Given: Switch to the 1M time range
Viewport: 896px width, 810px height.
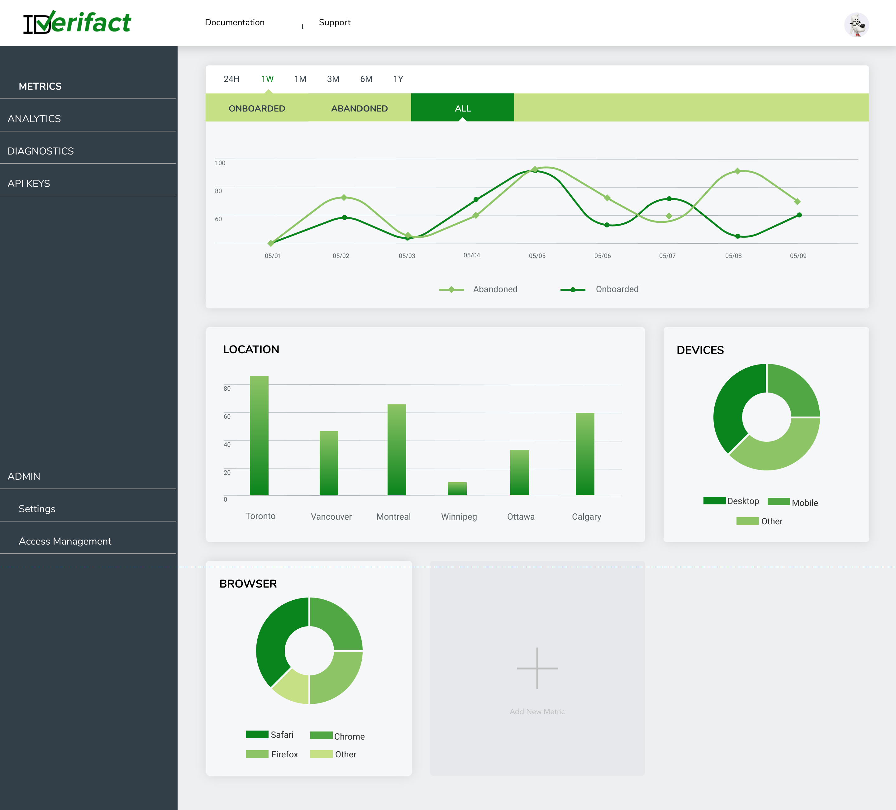Looking at the screenshot, I should 300,79.
